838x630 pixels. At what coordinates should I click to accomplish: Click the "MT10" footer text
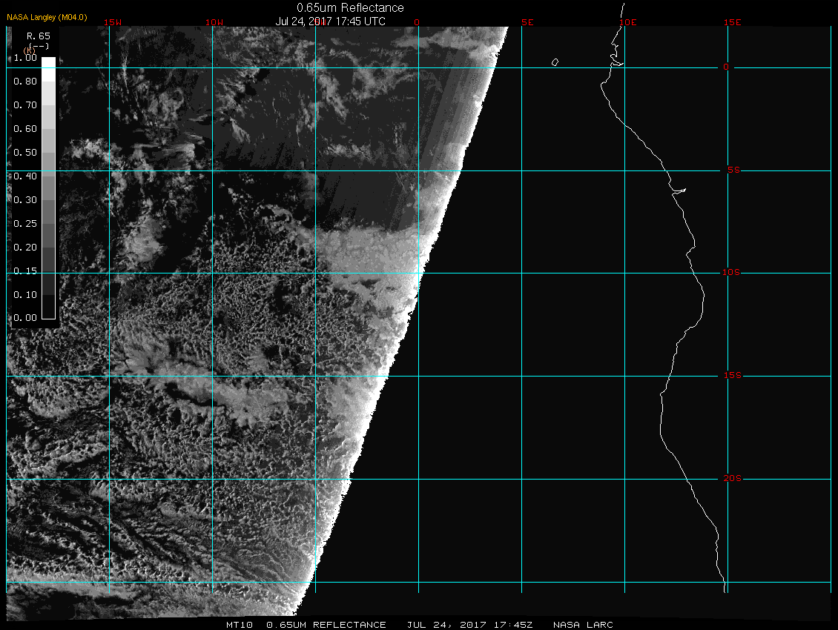239,625
